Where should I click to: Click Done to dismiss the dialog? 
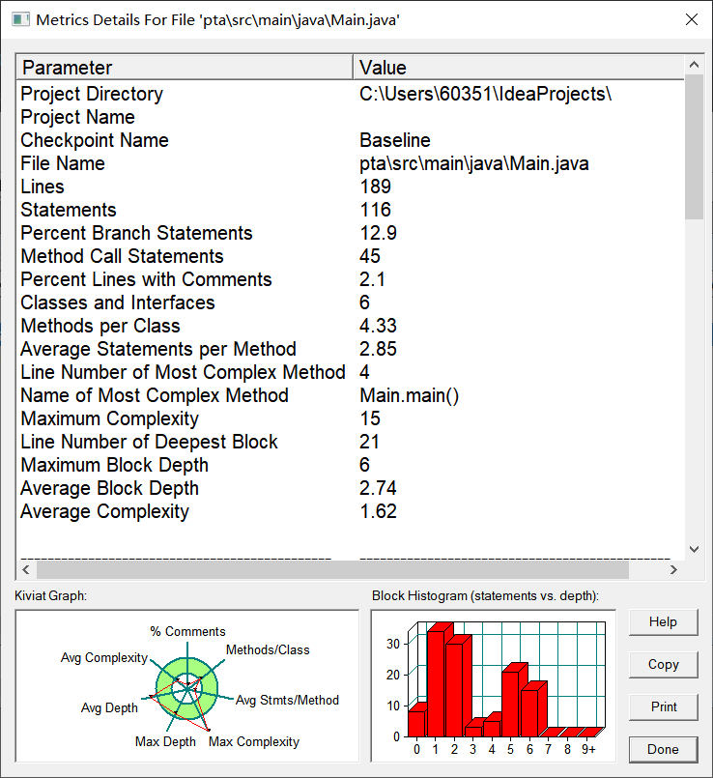point(663,749)
